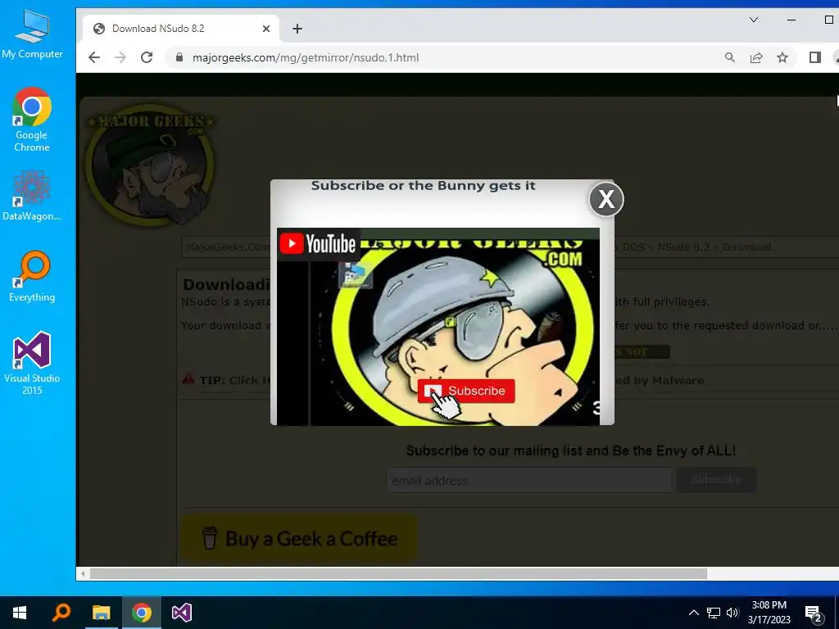Viewport: 839px width, 629px height.
Task: Click 'Subscribe or the Bunny gets it' heading
Action: 424,186
